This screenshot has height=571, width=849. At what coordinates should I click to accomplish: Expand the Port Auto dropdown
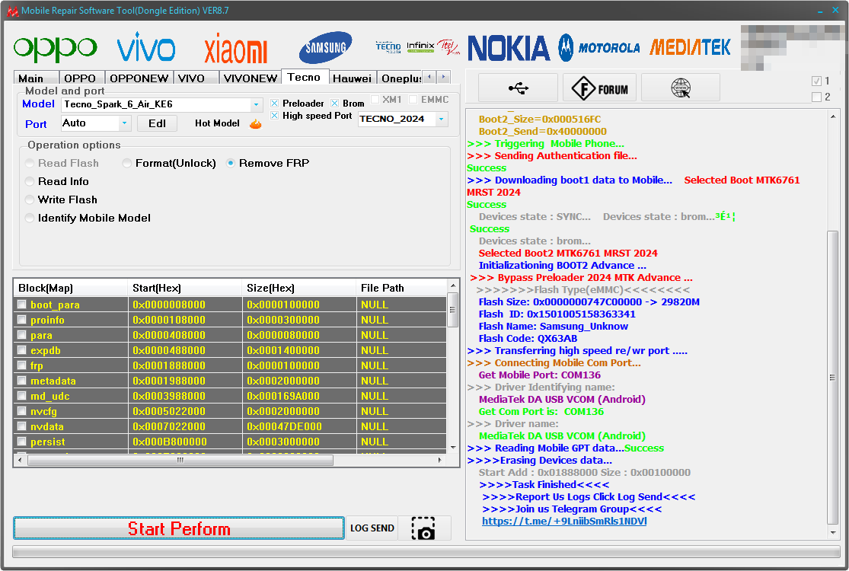125,123
